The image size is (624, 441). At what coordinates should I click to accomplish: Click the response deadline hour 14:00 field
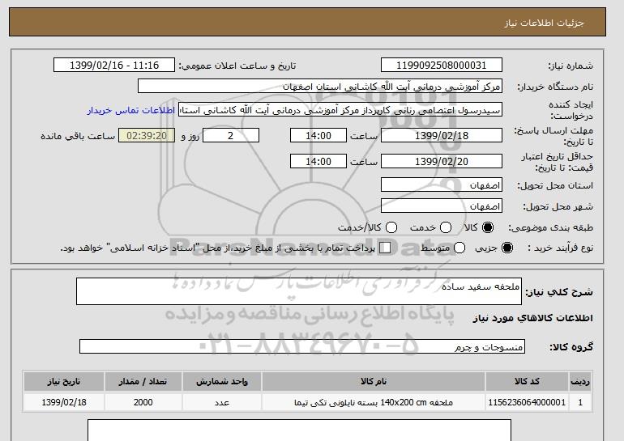(318, 135)
